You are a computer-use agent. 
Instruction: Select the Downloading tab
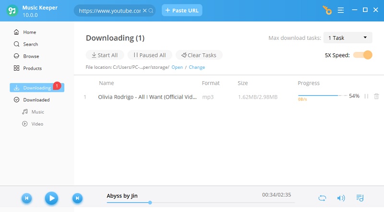[x=37, y=87]
